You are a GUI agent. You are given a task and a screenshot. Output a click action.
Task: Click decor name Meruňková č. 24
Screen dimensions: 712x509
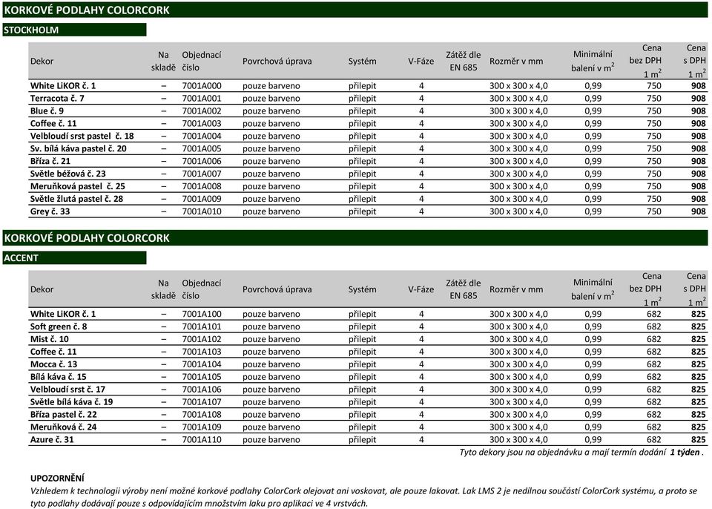(64, 427)
